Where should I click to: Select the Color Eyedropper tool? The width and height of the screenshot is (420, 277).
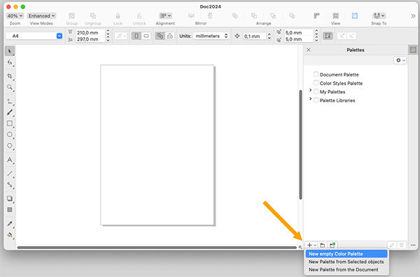click(10, 223)
